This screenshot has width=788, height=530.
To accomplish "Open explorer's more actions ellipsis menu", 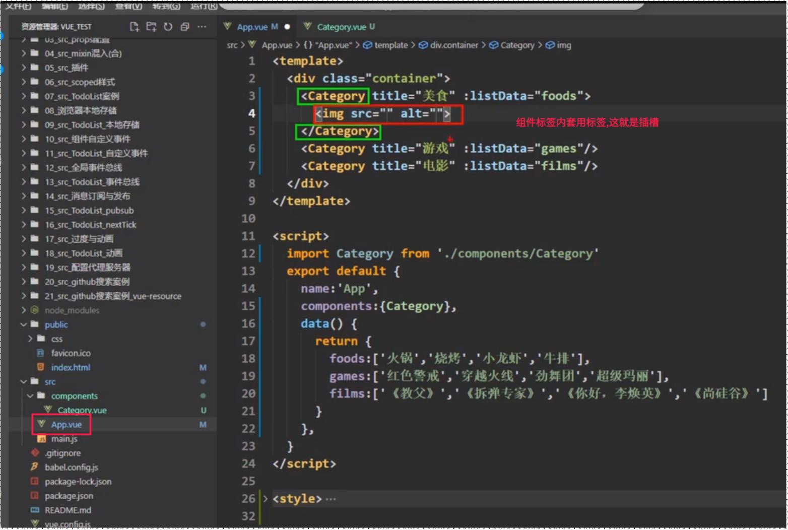I will tap(202, 27).
